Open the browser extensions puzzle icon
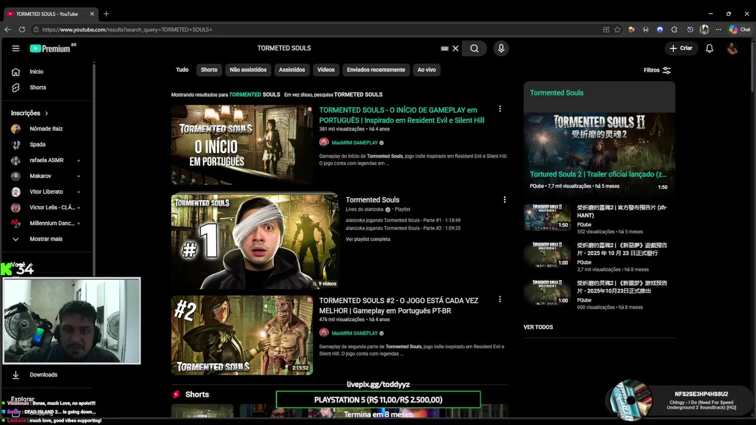 point(674,30)
